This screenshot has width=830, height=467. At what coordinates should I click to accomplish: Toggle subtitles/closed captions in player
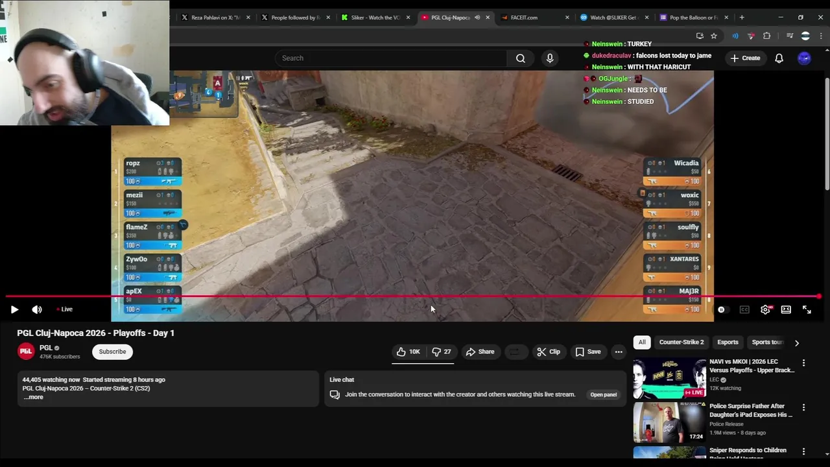pyautogui.click(x=744, y=309)
